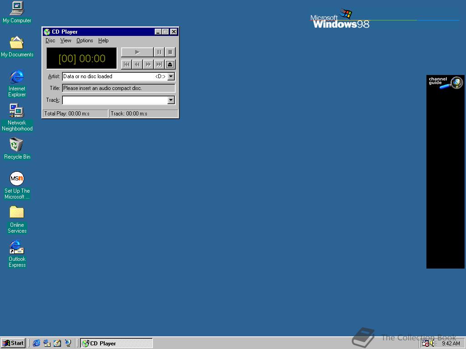Select the Online Services folder icon
This screenshot has width=466, height=349.
17,219
